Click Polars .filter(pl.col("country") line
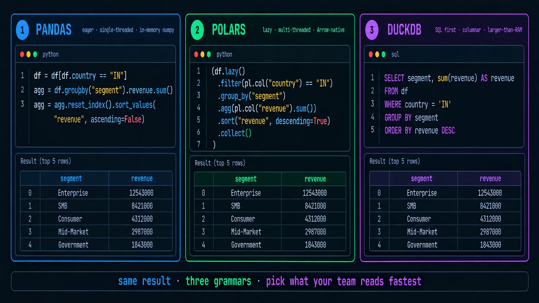This screenshot has width=539, height=303. pos(275,83)
